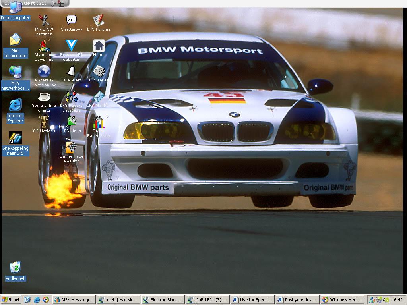Click the system clock showing 16:42

click(397, 300)
